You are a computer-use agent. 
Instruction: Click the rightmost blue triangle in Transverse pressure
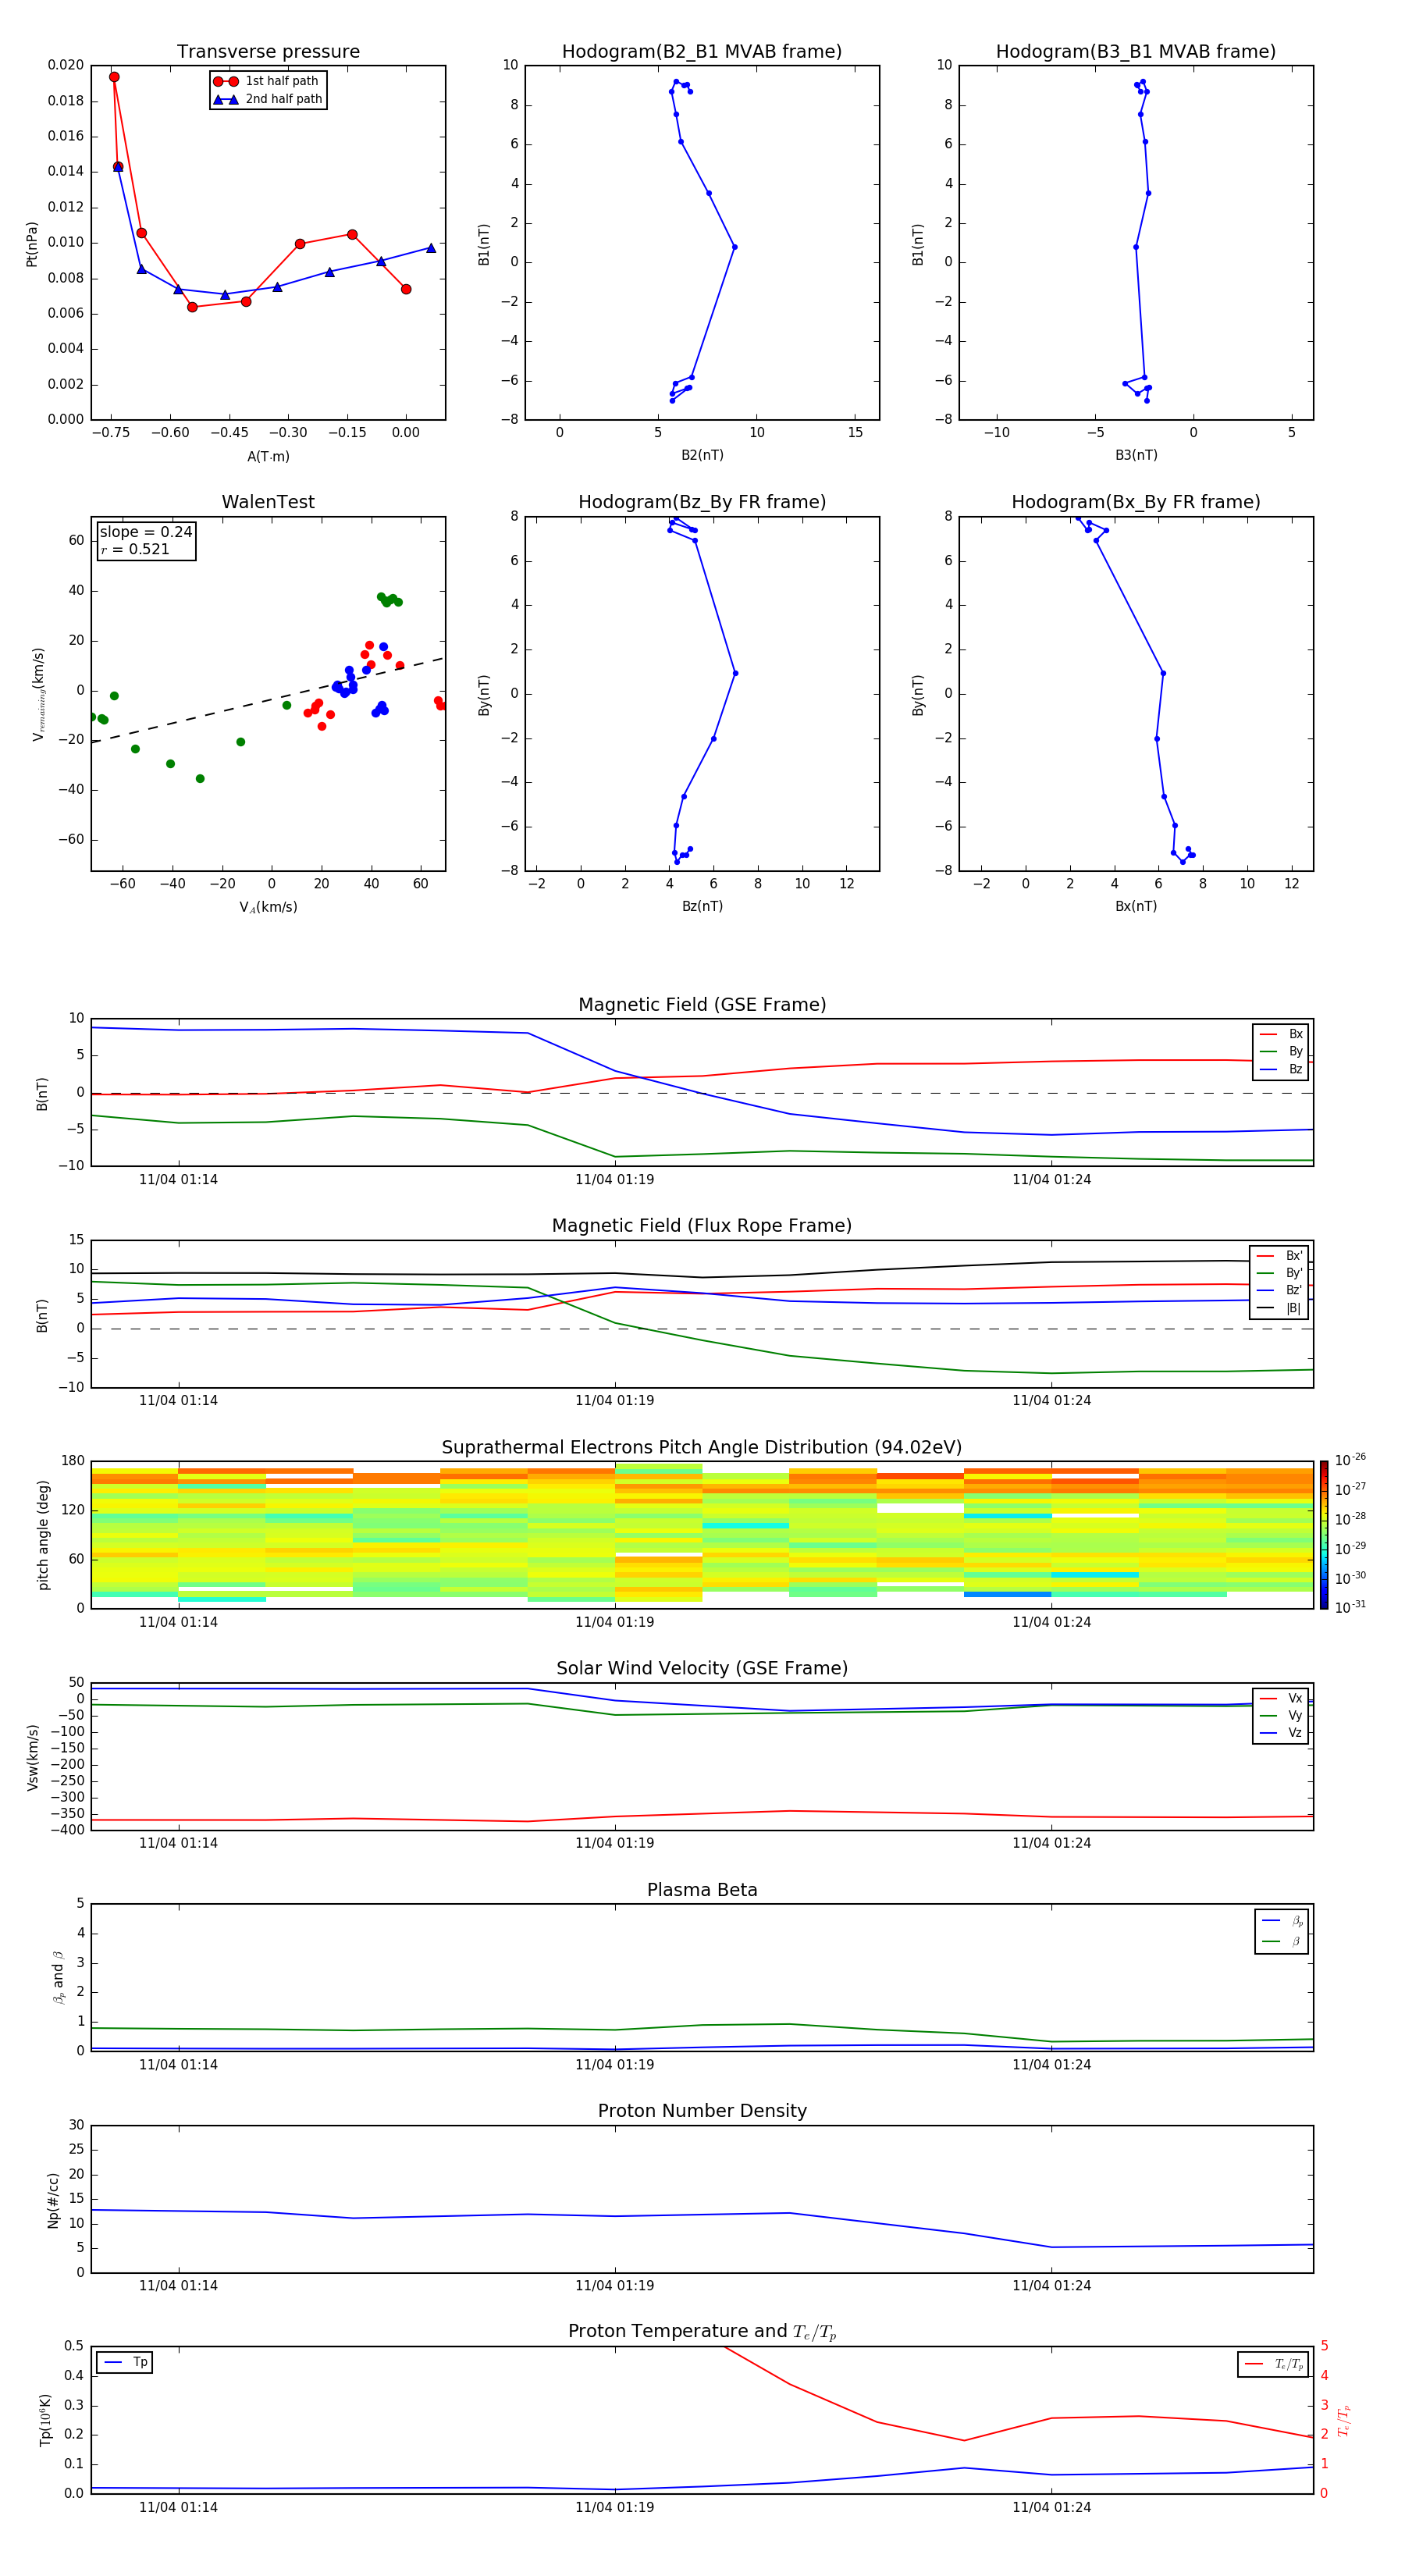pos(431,248)
